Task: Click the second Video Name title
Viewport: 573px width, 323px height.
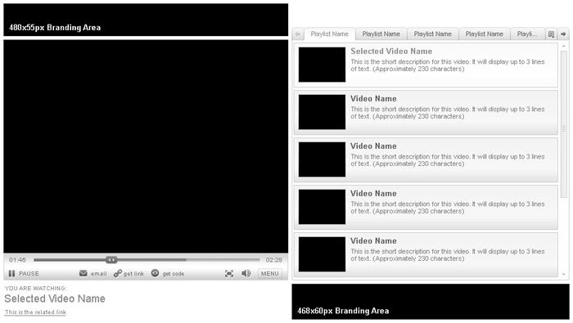Action: (373, 146)
